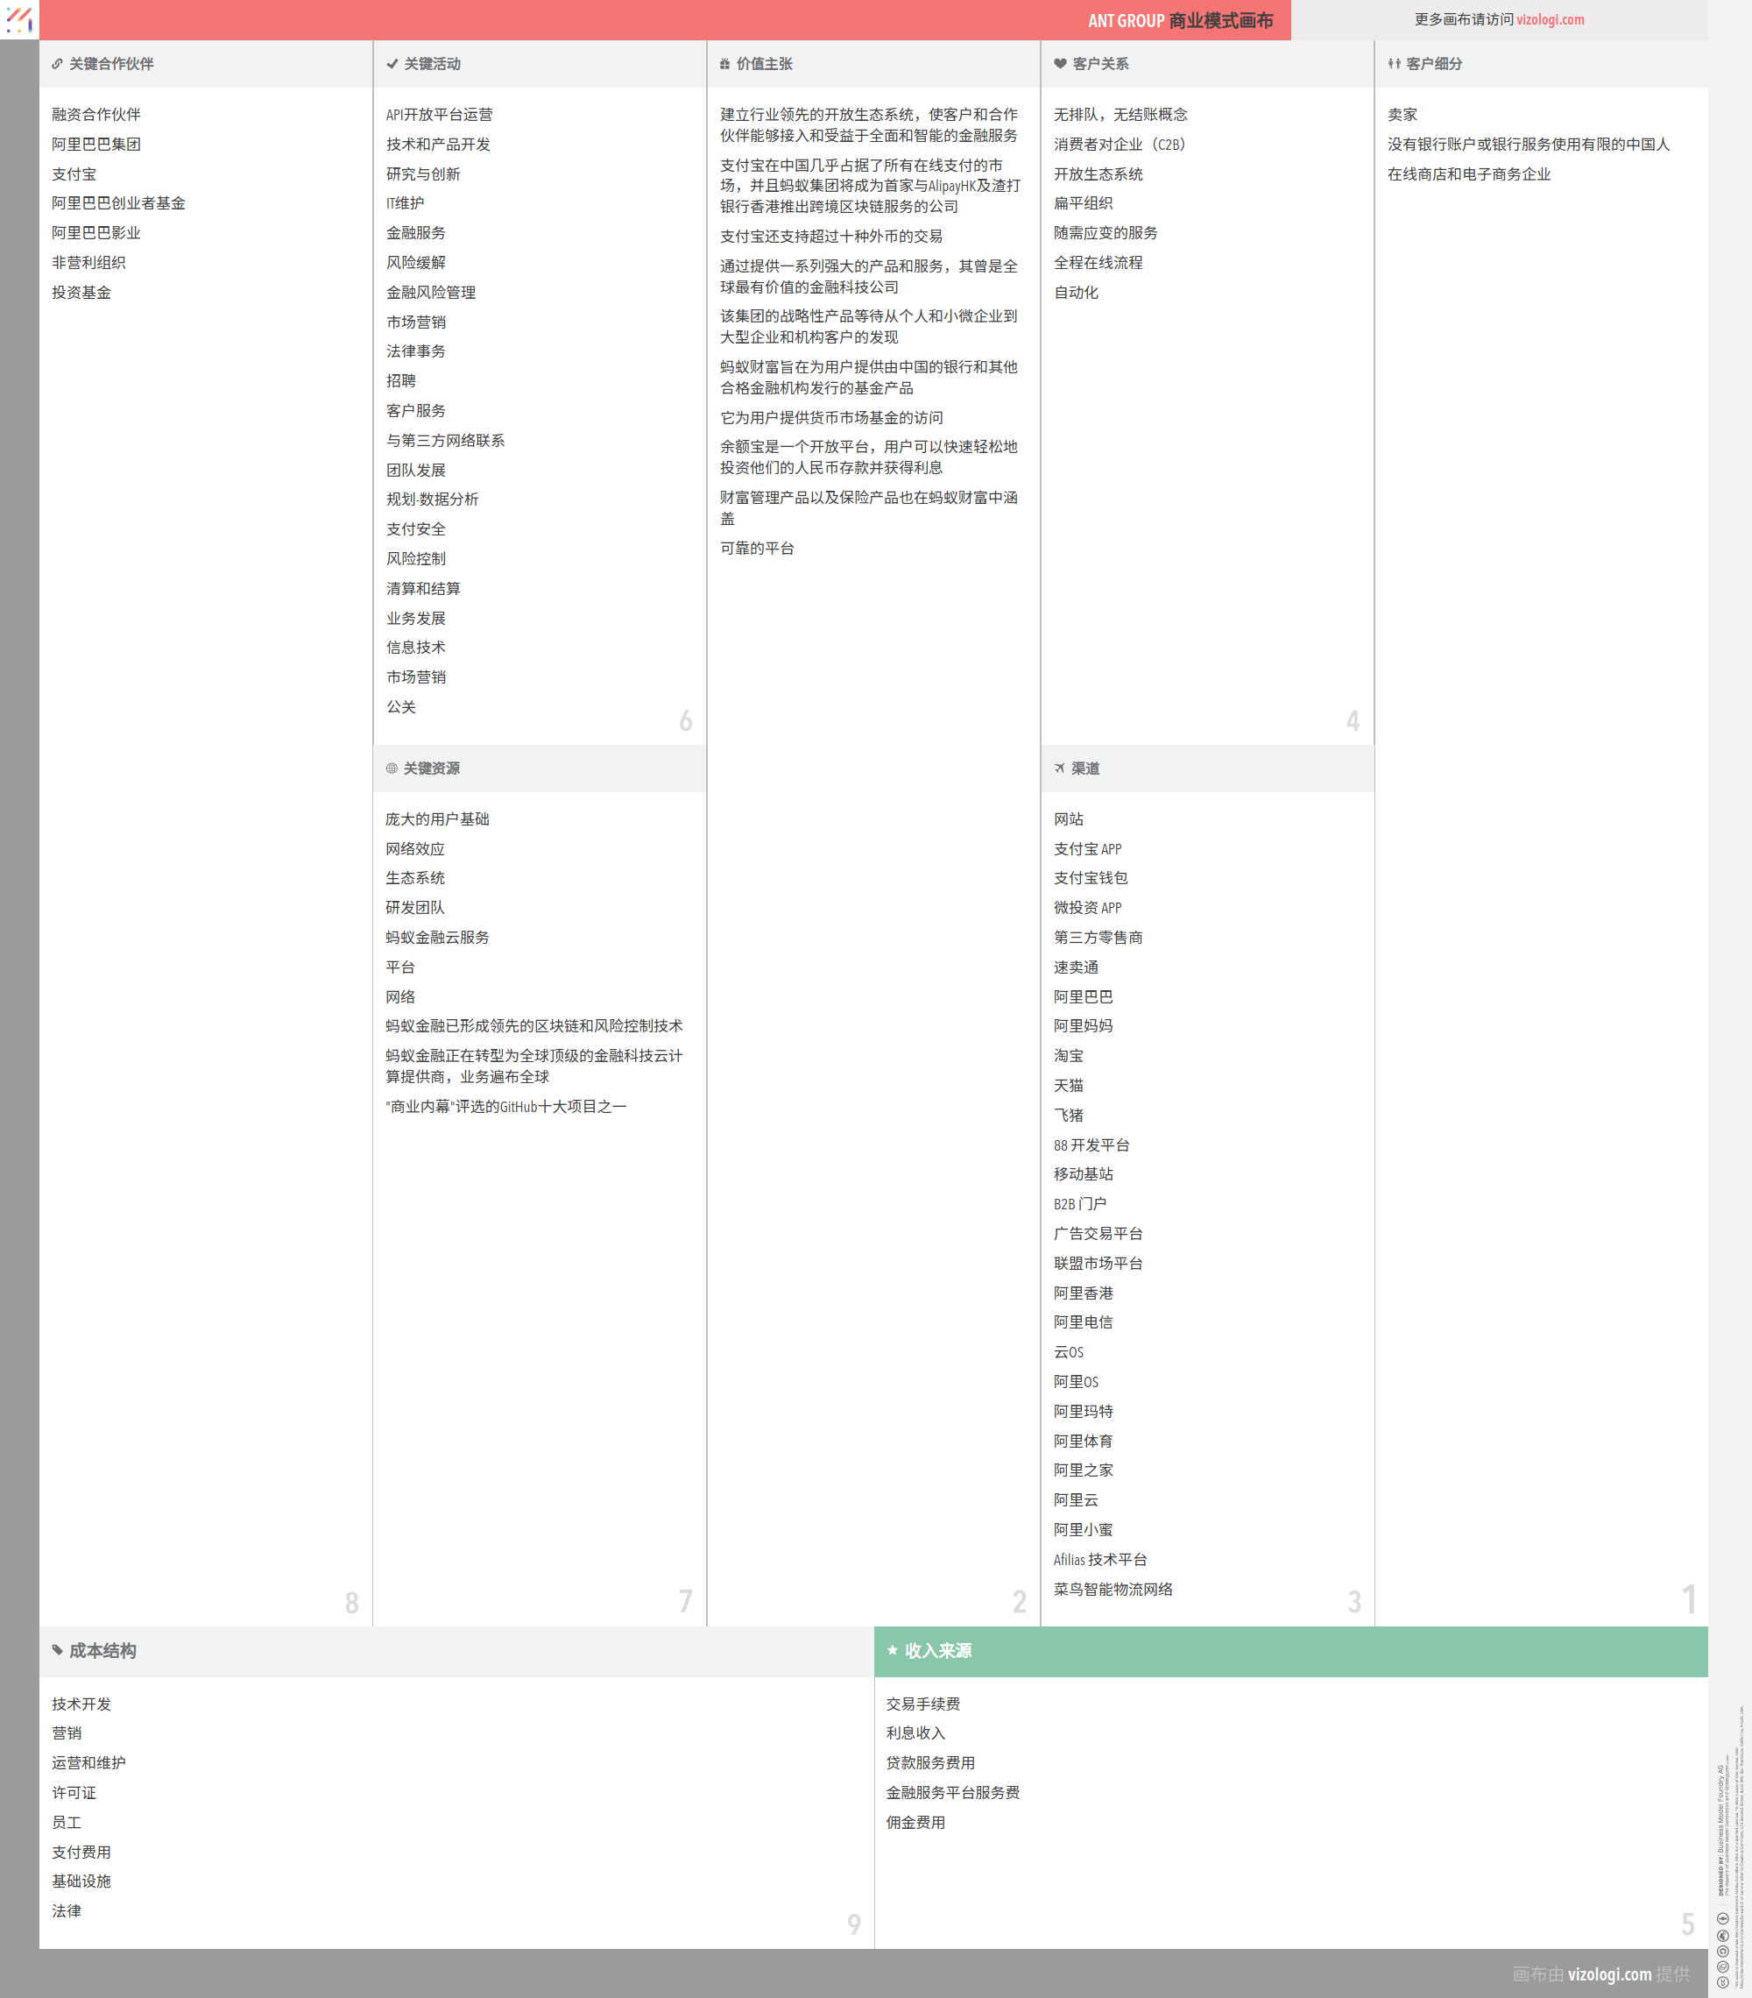
Task: Click the globe icon beside 关键资源
Action: coord(392,769)
